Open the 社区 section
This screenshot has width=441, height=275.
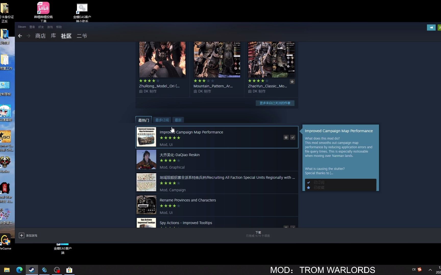coord(66,36)
